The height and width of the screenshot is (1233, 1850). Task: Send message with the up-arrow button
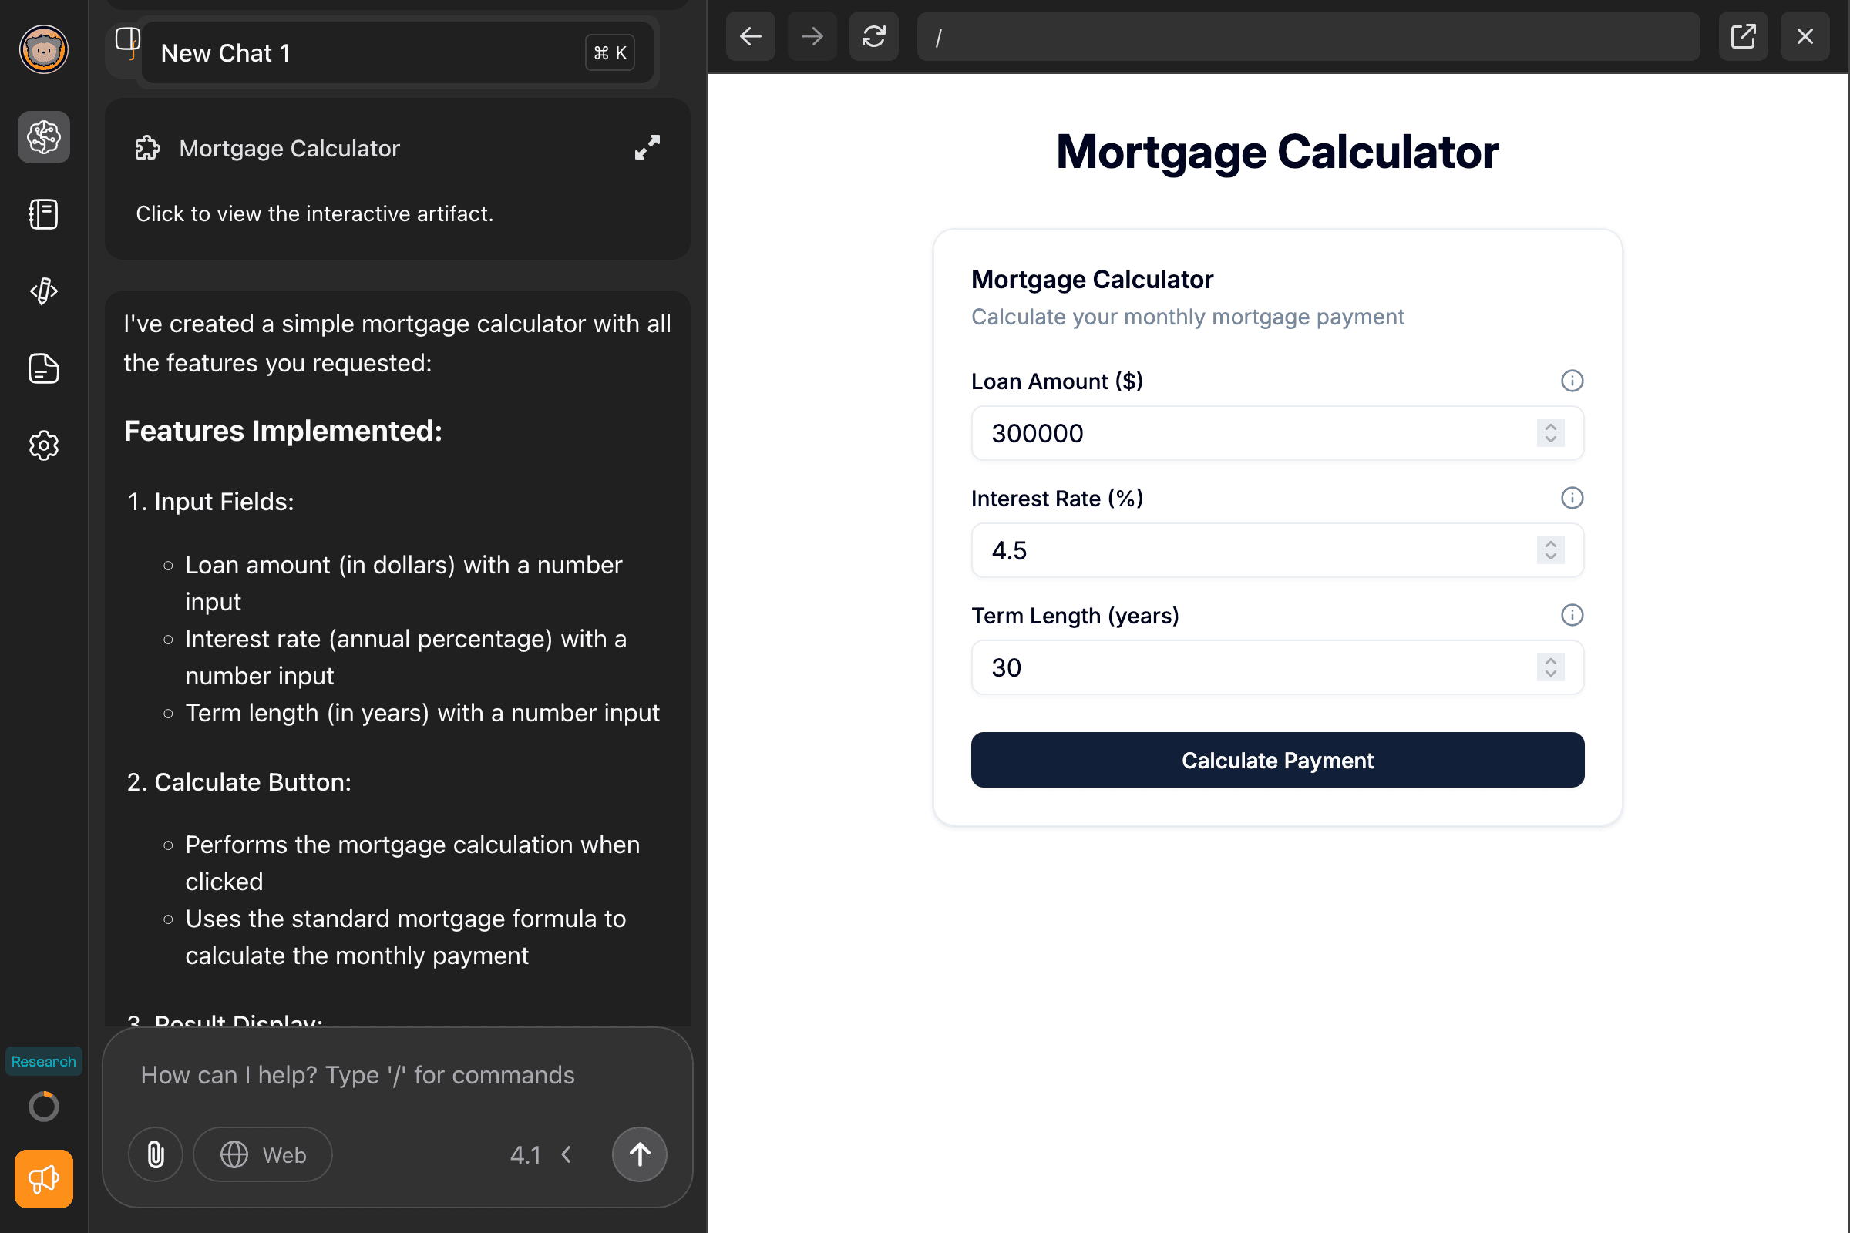click(x=640, y=1154)
